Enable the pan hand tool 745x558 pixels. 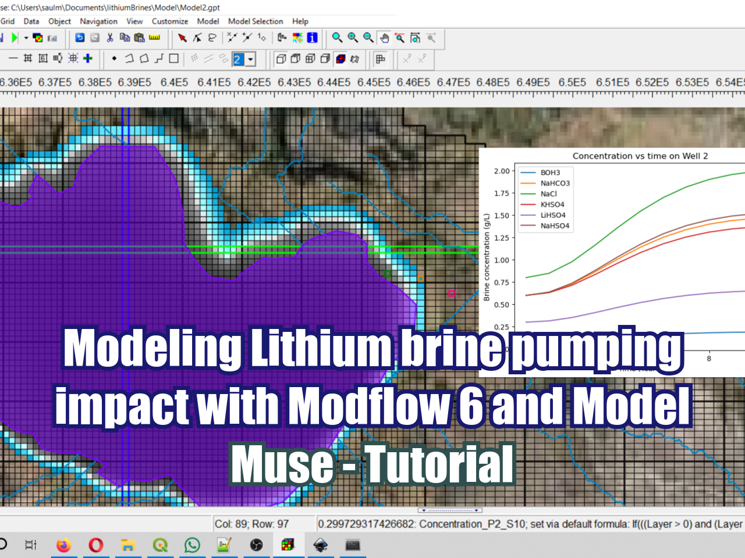point(384,38)
